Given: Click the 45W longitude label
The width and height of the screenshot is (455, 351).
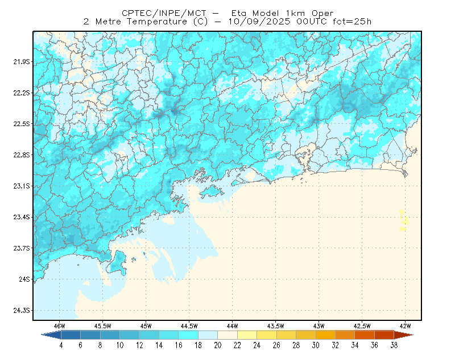Looking at the screenshot, I should click(146, 326).
